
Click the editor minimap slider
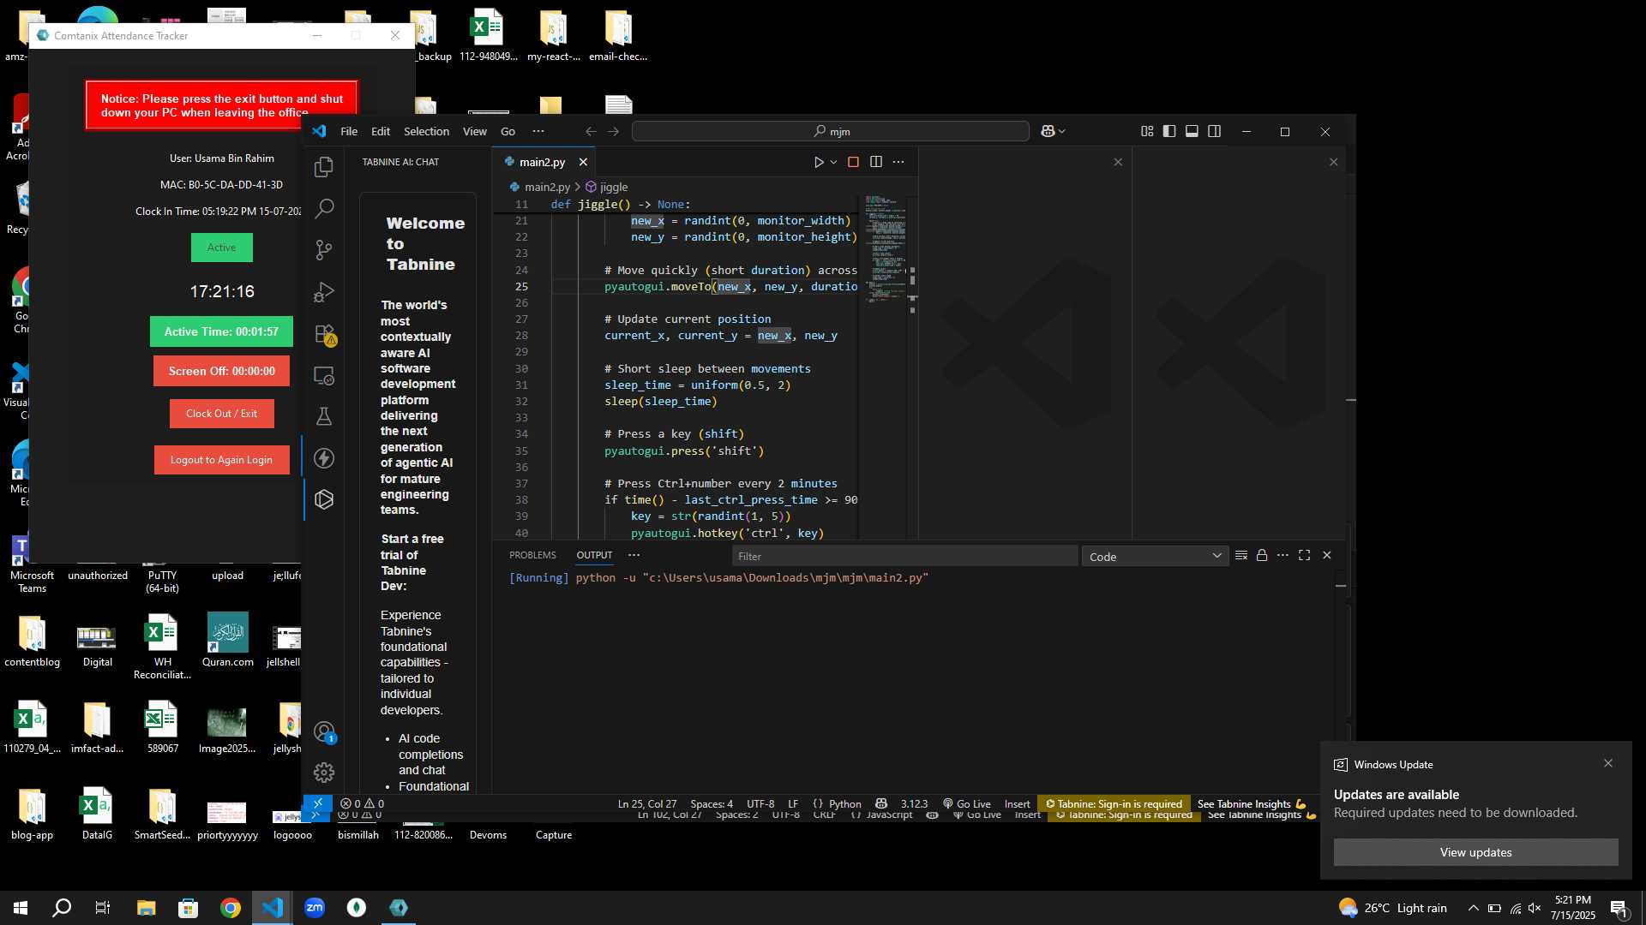click(885, 248)
